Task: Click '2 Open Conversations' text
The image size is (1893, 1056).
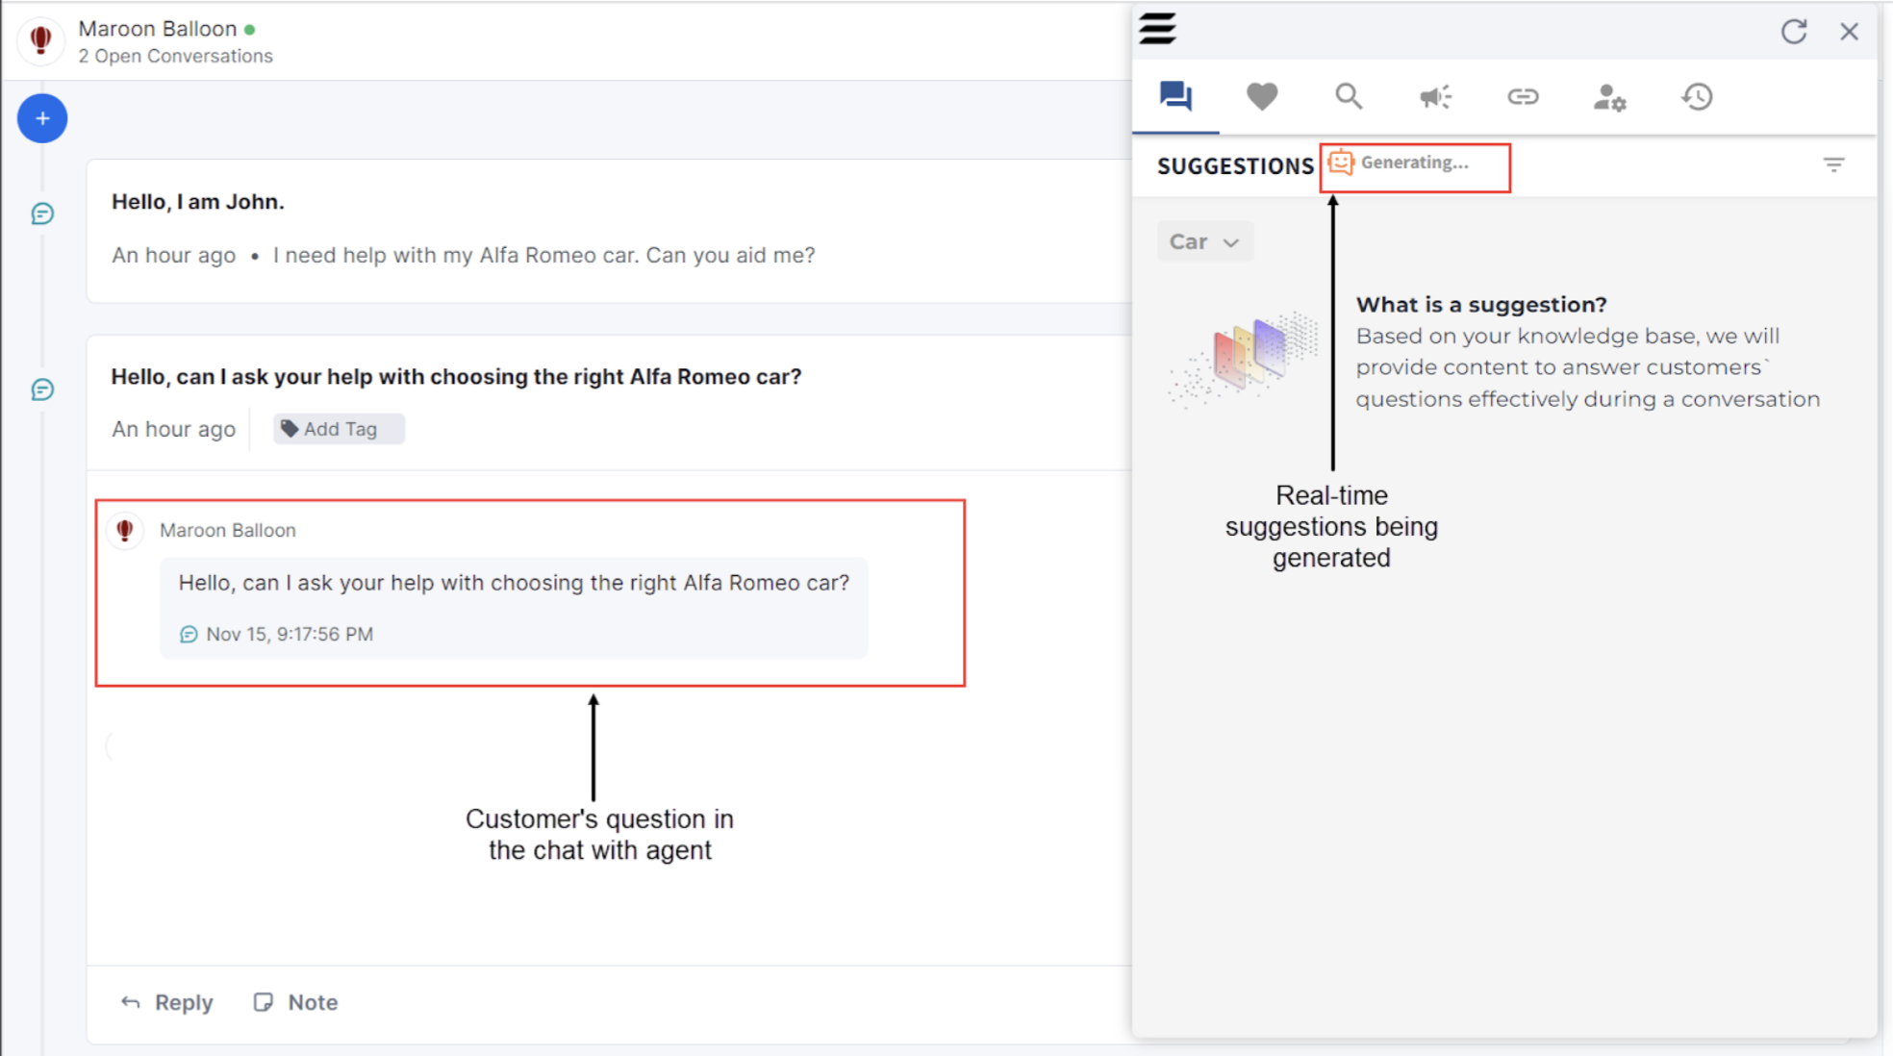Action: [x=175, y=57]
